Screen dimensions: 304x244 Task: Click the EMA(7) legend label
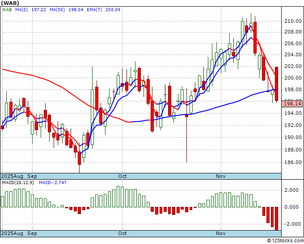(x=94, y=10)
